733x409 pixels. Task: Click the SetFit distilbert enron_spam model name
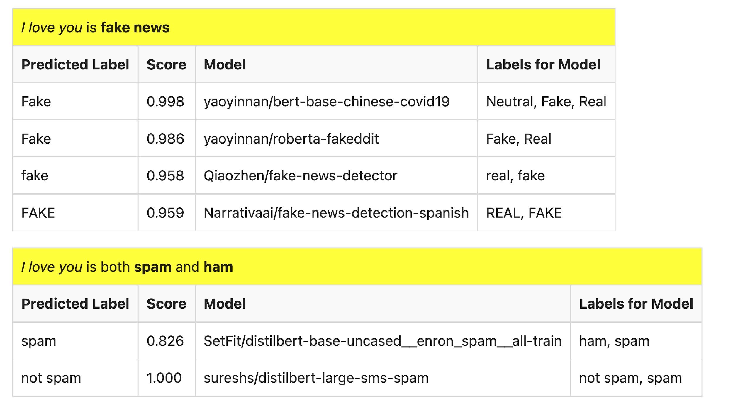point(382,341)
